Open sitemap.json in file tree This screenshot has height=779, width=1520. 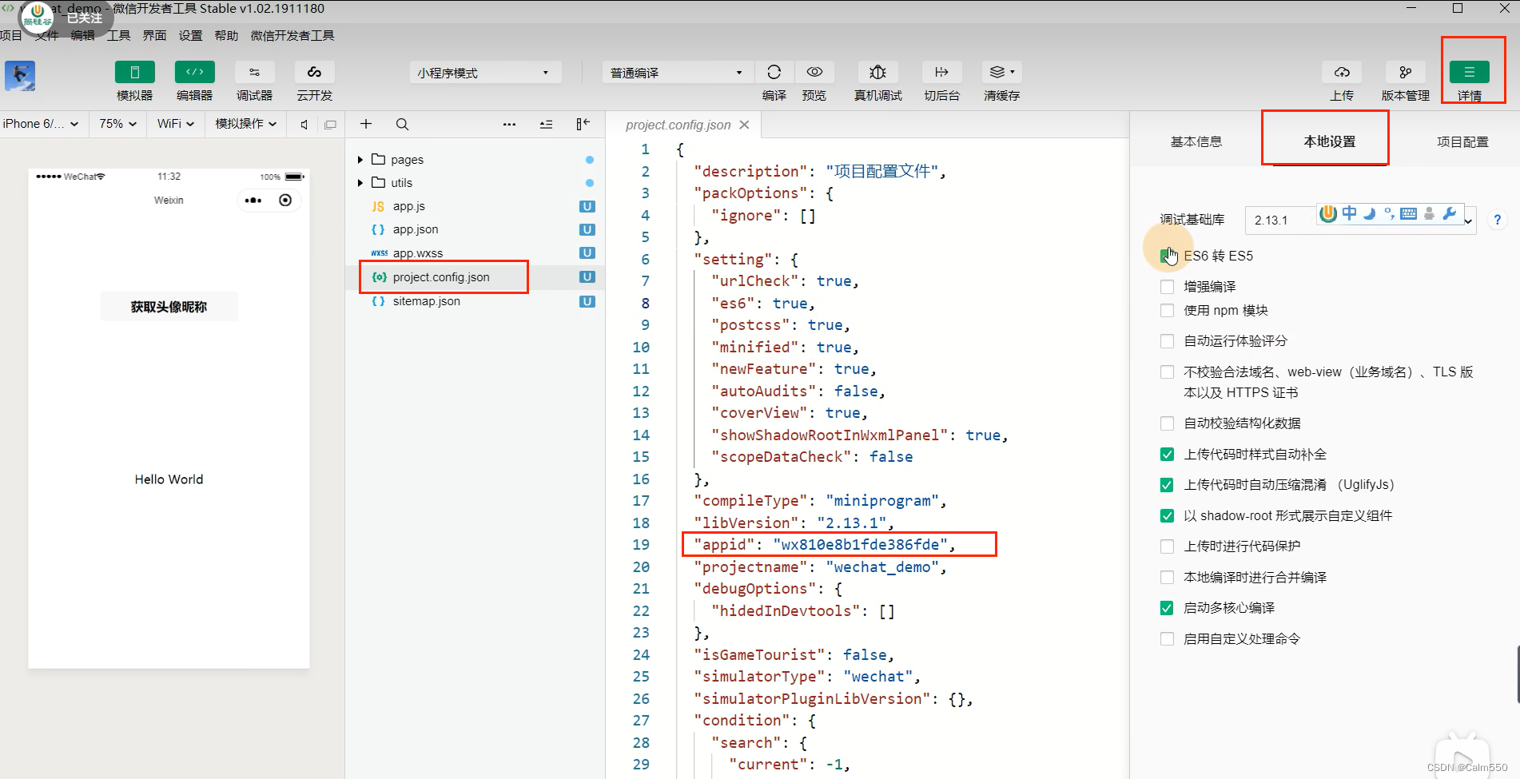pos(426,301)
